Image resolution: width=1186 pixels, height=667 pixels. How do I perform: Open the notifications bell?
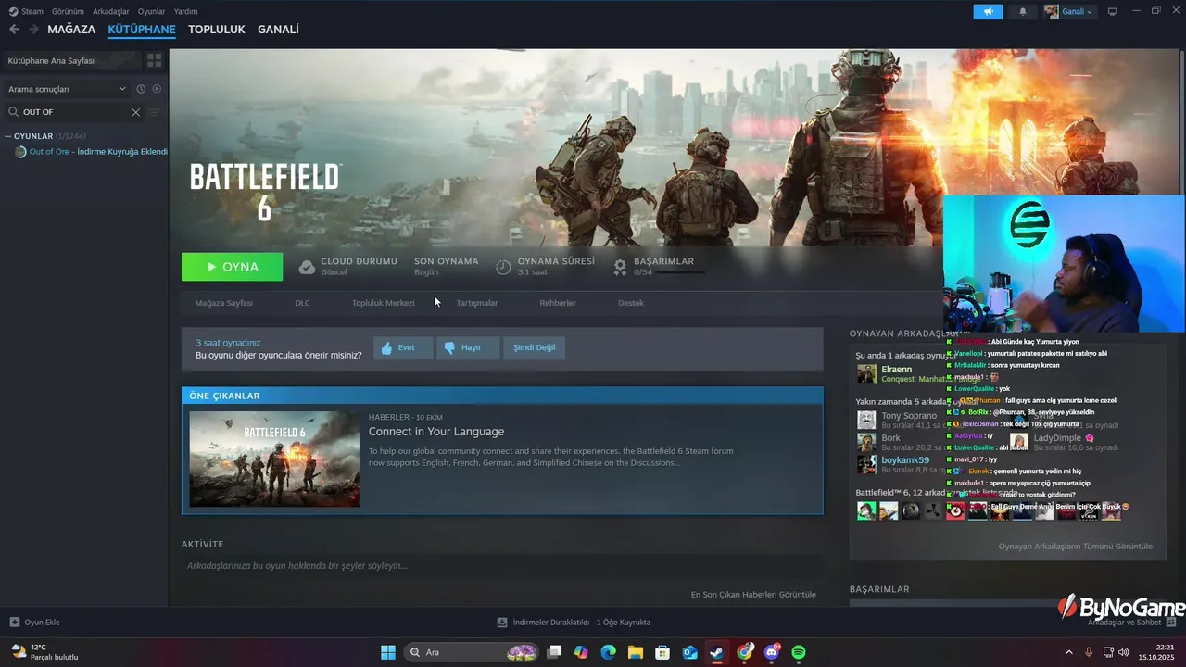coord(1023,12)
